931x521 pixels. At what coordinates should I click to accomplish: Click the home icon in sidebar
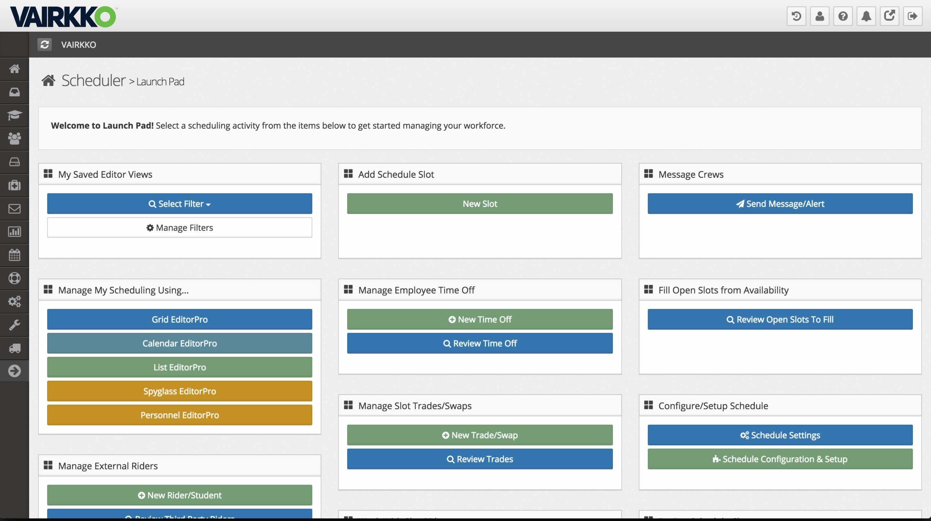tap(15, 69)
